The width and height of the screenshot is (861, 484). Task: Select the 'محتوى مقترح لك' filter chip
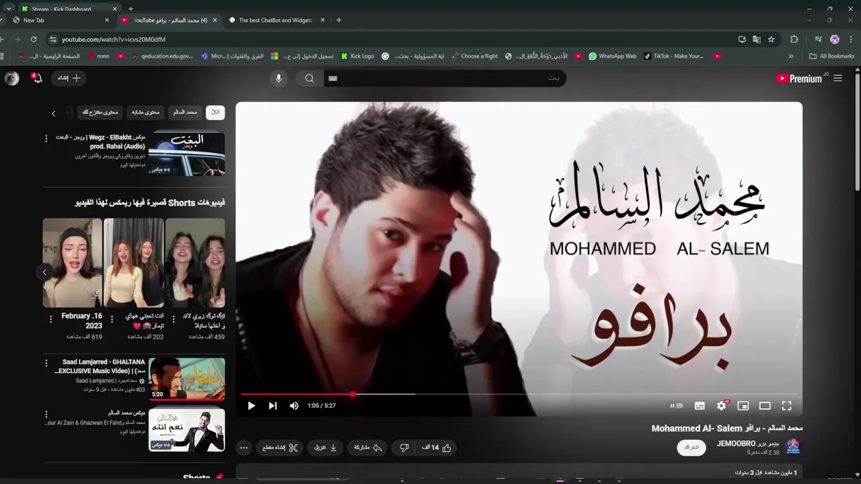click(x=100, y=112)
